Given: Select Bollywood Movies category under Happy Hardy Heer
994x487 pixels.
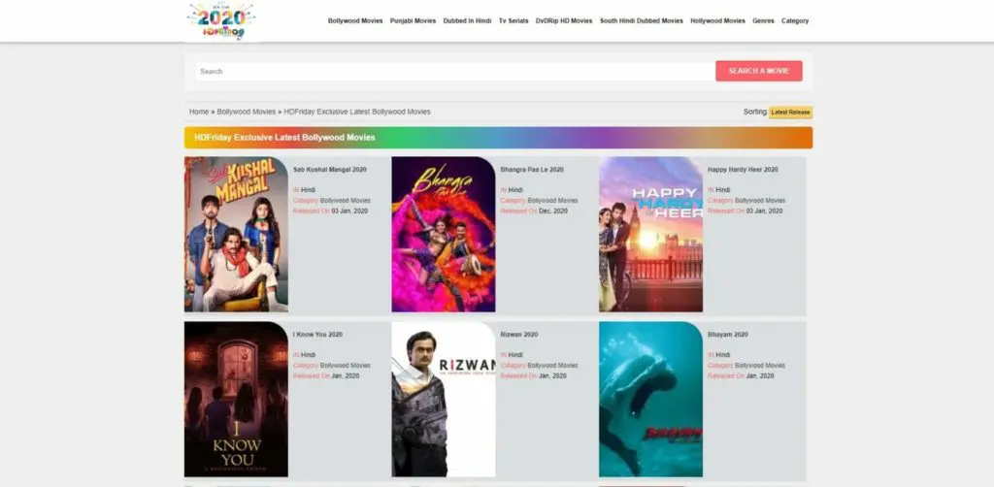Looking at the screenshot, I should 760,201.
